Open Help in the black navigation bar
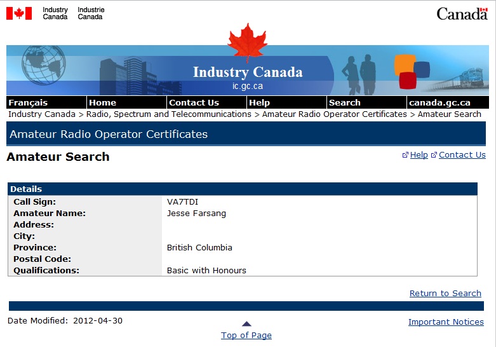Screen dimensions: 496x347 point(286,102)
